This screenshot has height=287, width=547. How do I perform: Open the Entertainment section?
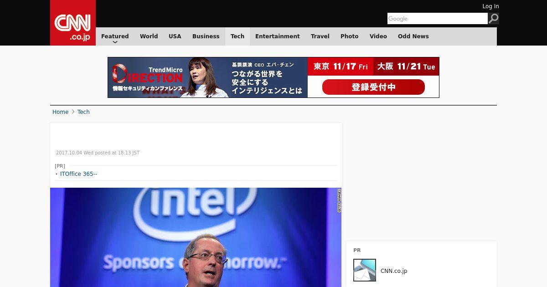coord(278,36)
